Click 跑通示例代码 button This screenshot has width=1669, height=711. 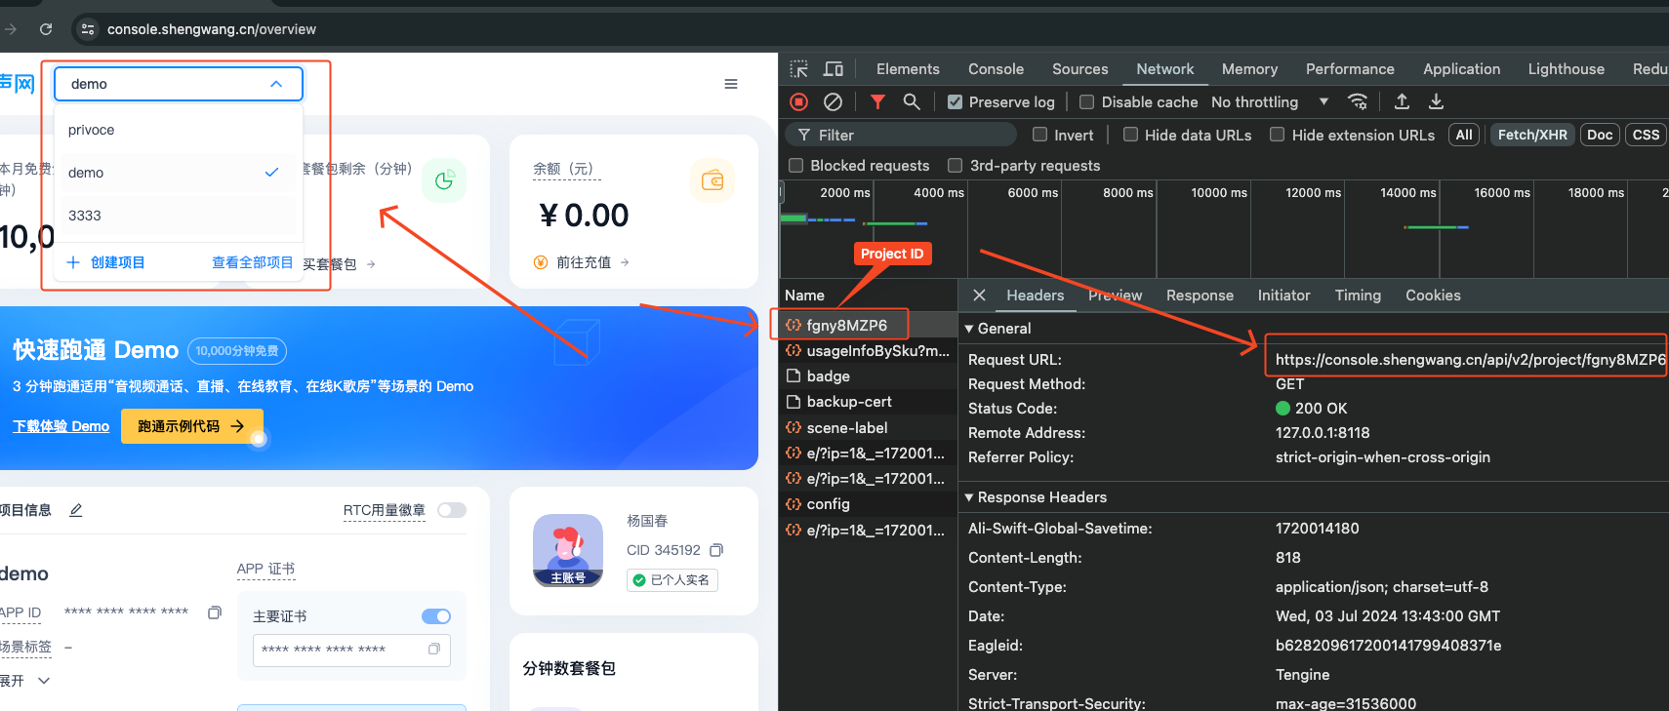pyautogui.click(x=192, y=426)
